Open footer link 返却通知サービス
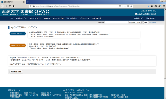This screenshot has width=166, height=99. (x=71, y=97)
